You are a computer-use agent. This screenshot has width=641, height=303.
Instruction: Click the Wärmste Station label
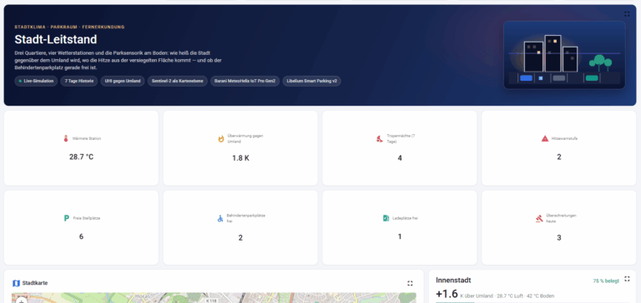click(87, 139)
